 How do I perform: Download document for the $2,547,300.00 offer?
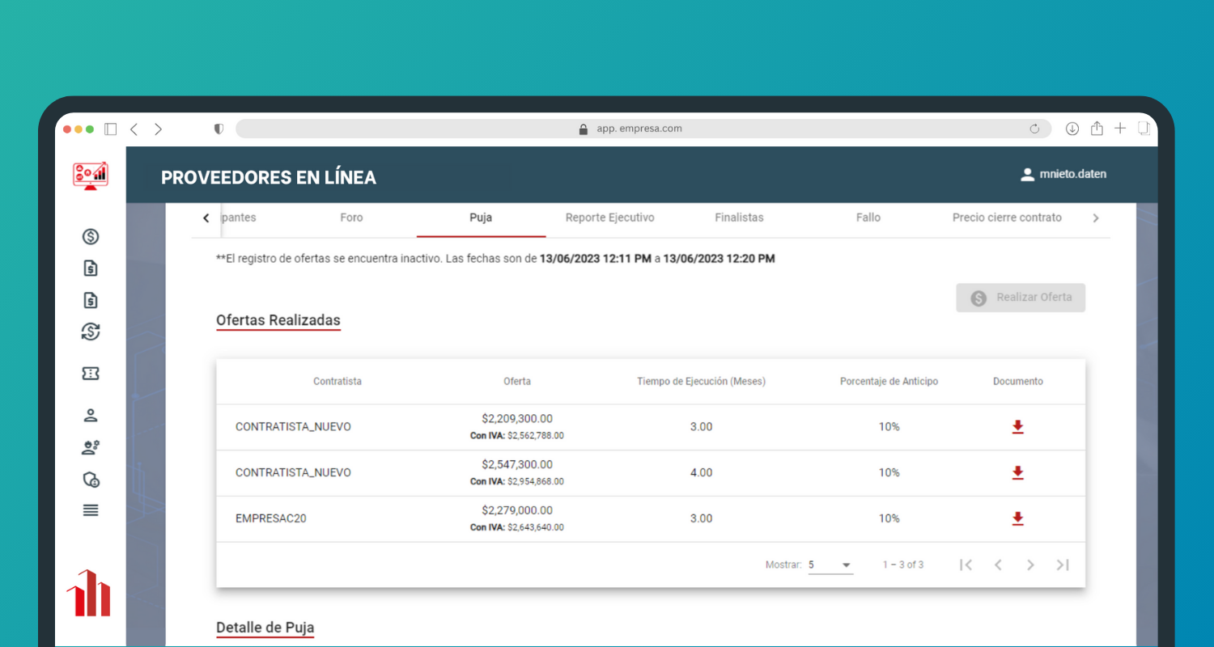pos(1017,472)
